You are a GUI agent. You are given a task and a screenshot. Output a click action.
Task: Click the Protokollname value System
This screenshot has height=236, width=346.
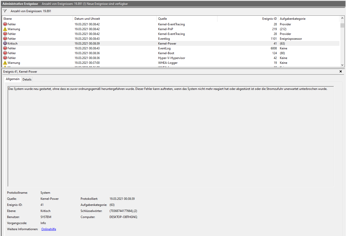(45, 193)
